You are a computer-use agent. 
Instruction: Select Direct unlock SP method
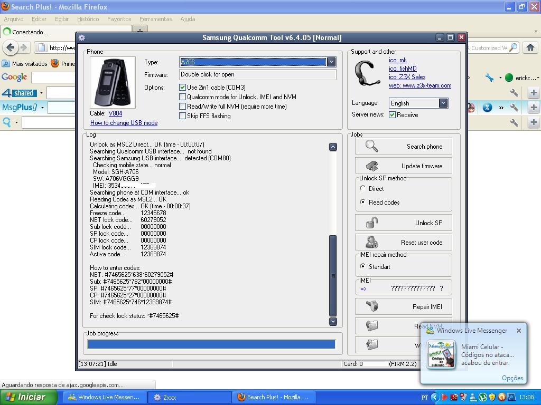click(x=362, y=188)
